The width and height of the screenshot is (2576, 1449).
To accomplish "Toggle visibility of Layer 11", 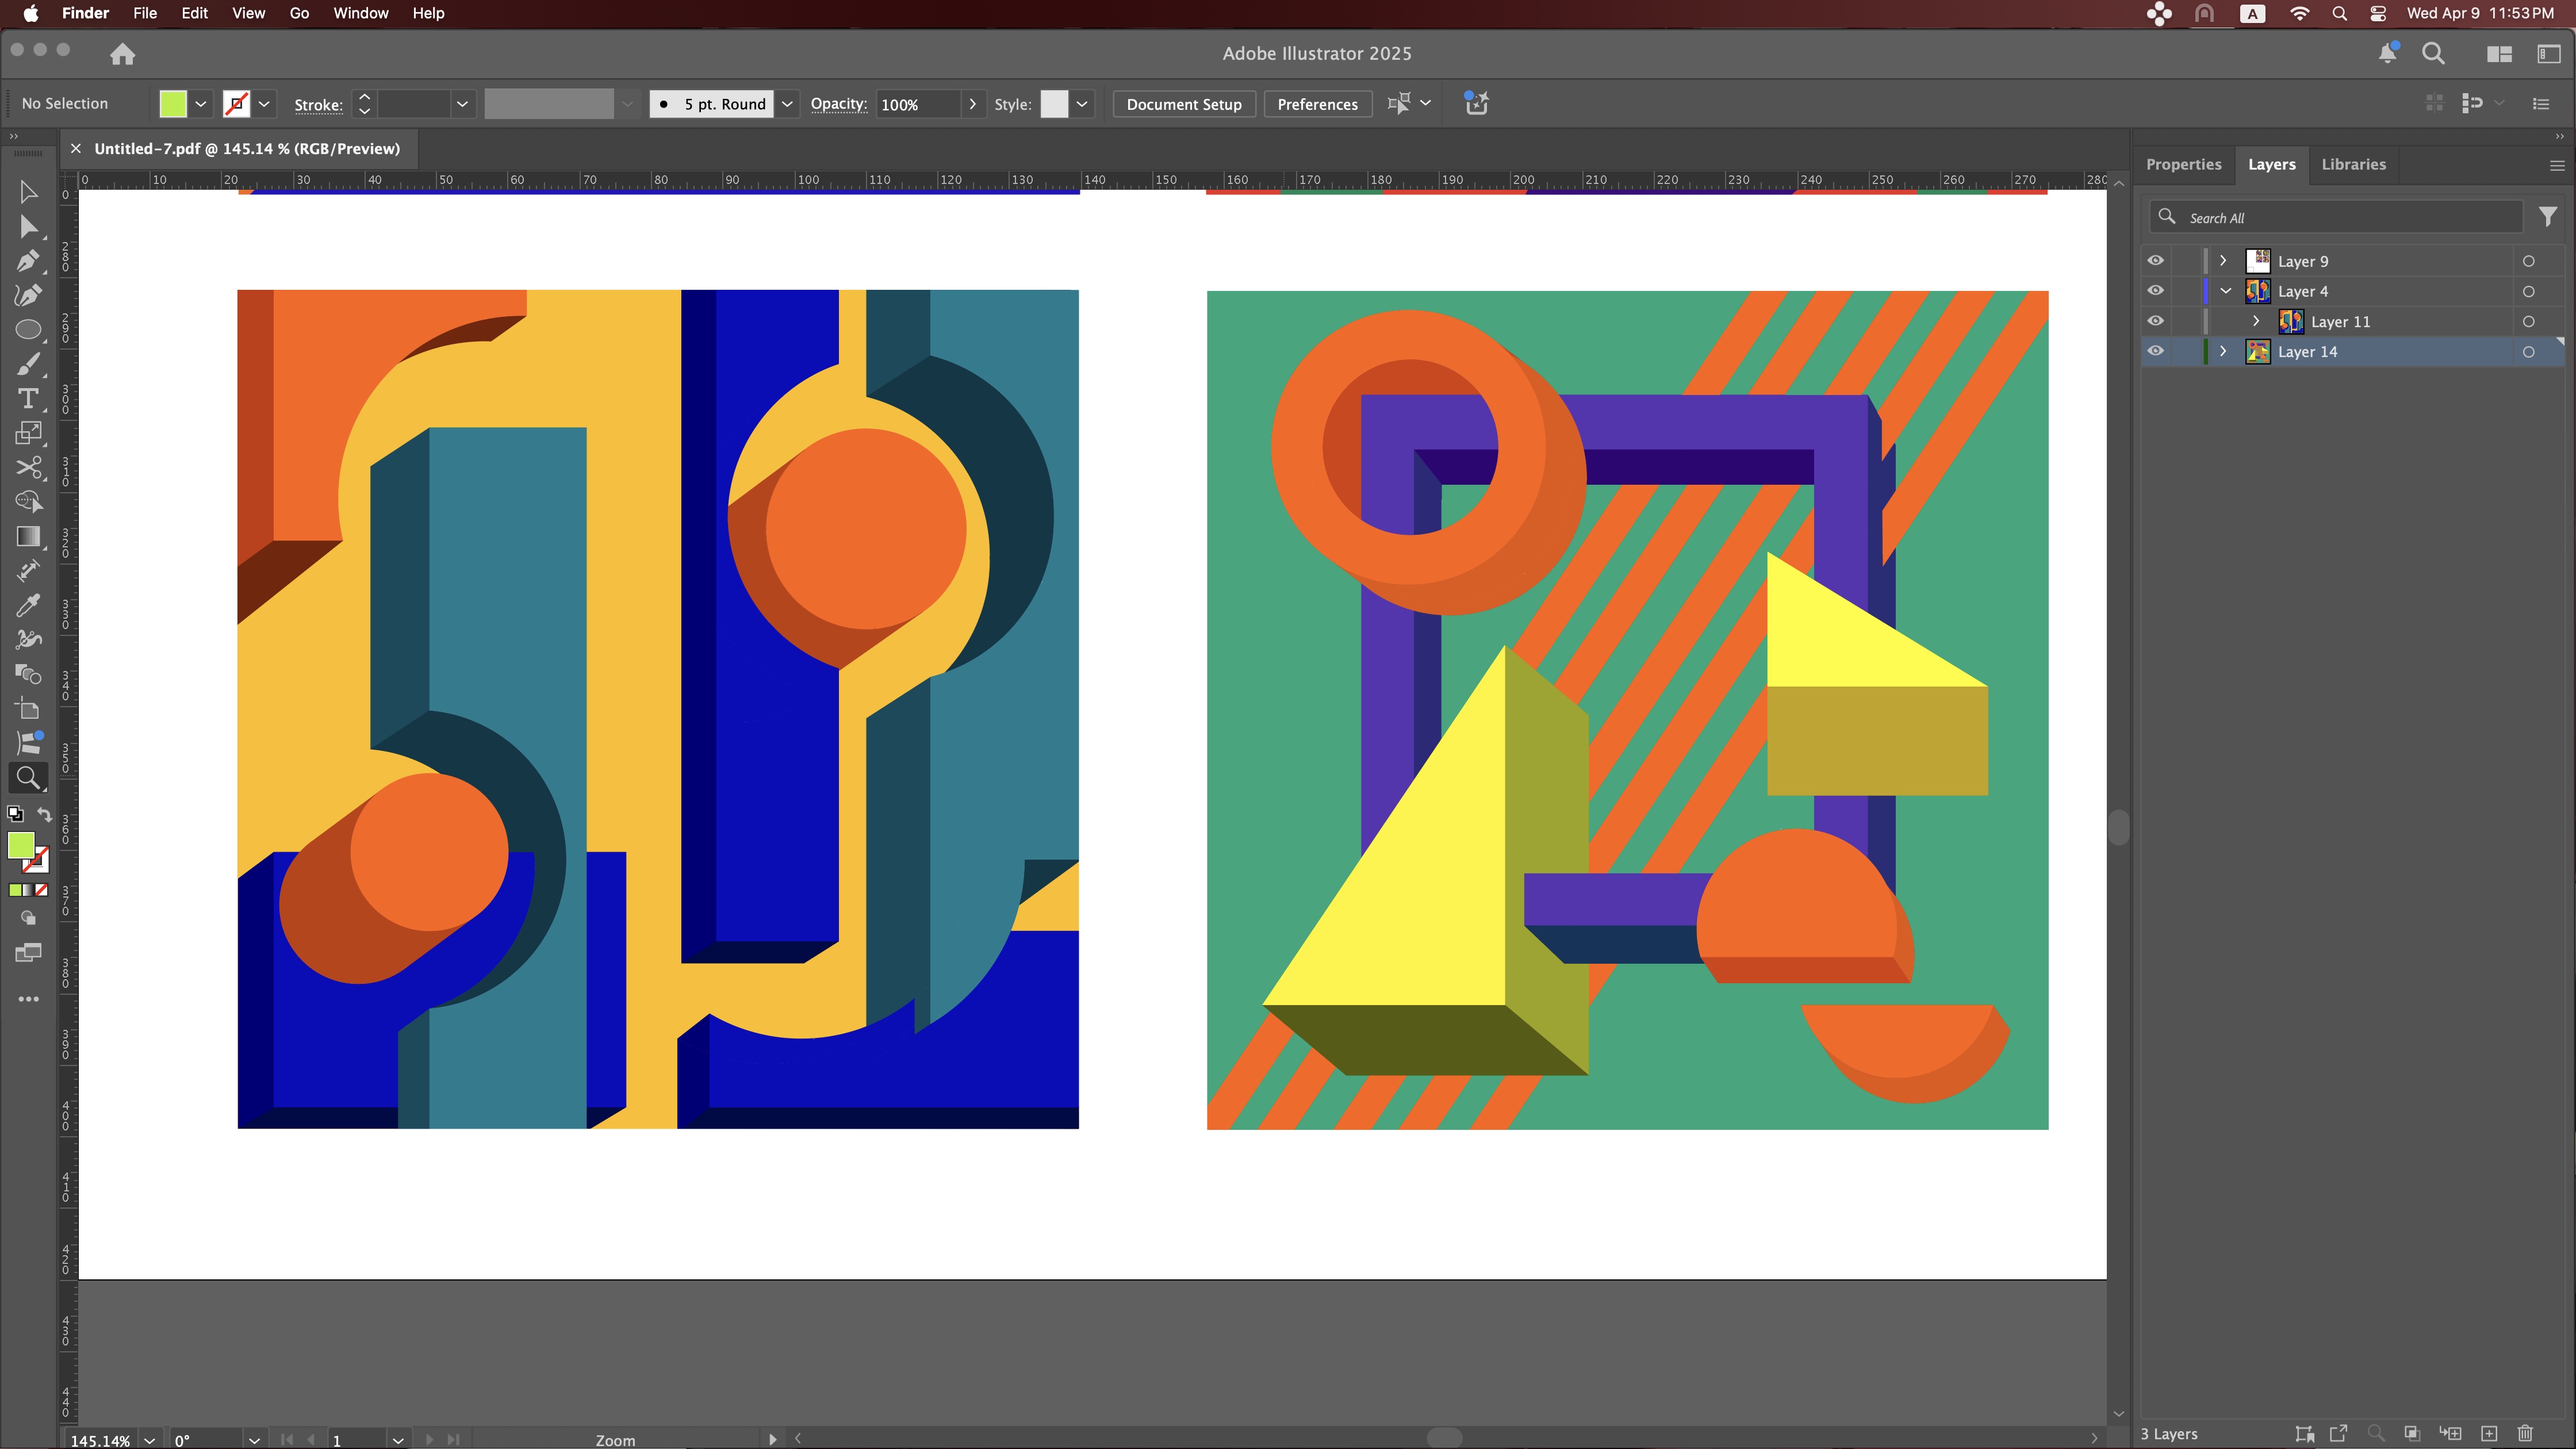I will [2155, 320].
